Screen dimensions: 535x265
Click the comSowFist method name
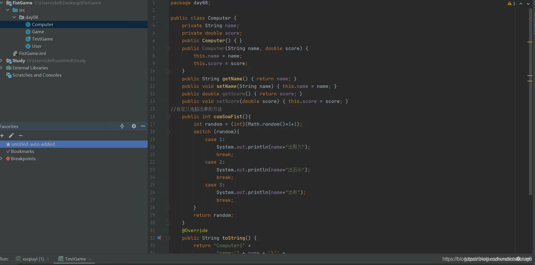pyautogui.click(x=228, y=117)
